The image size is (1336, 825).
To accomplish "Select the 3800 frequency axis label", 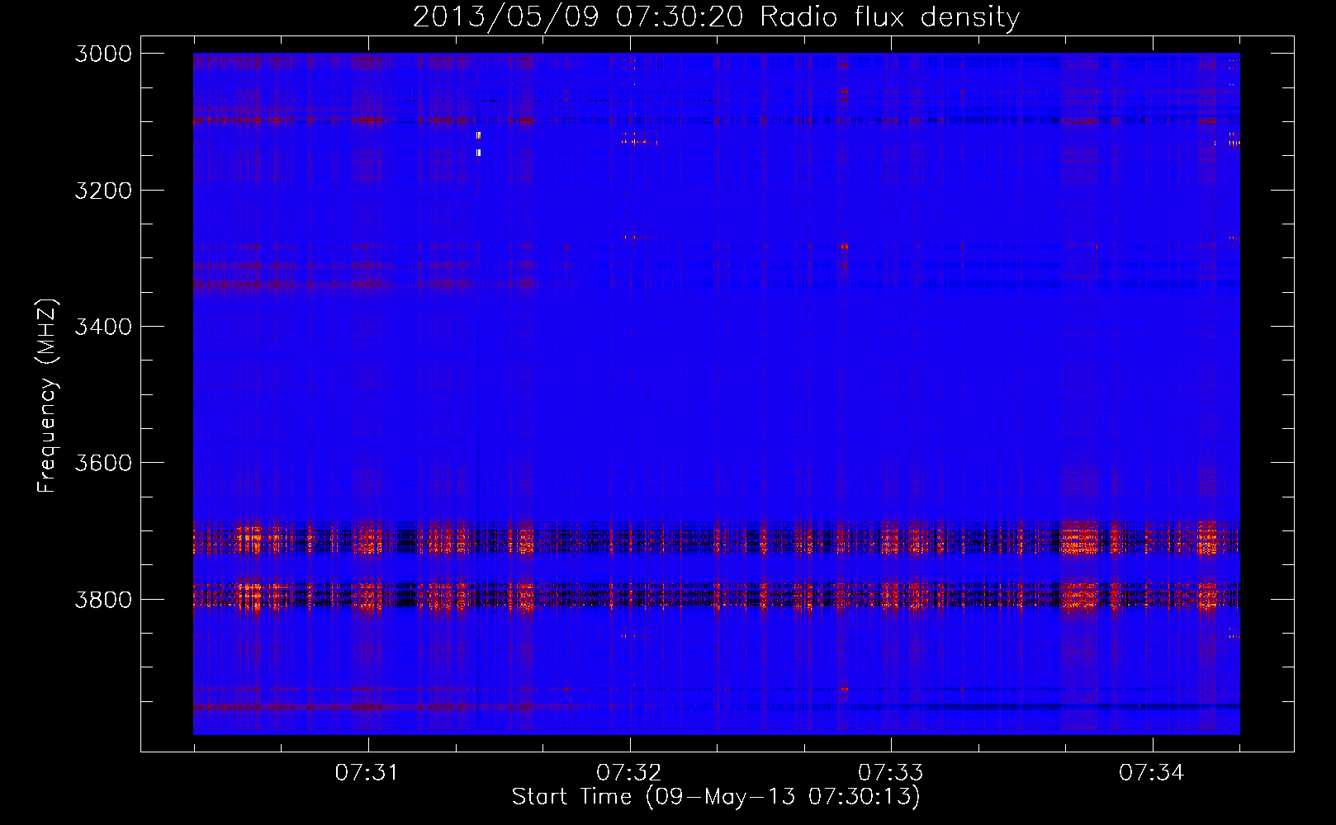I will [103, 599].
